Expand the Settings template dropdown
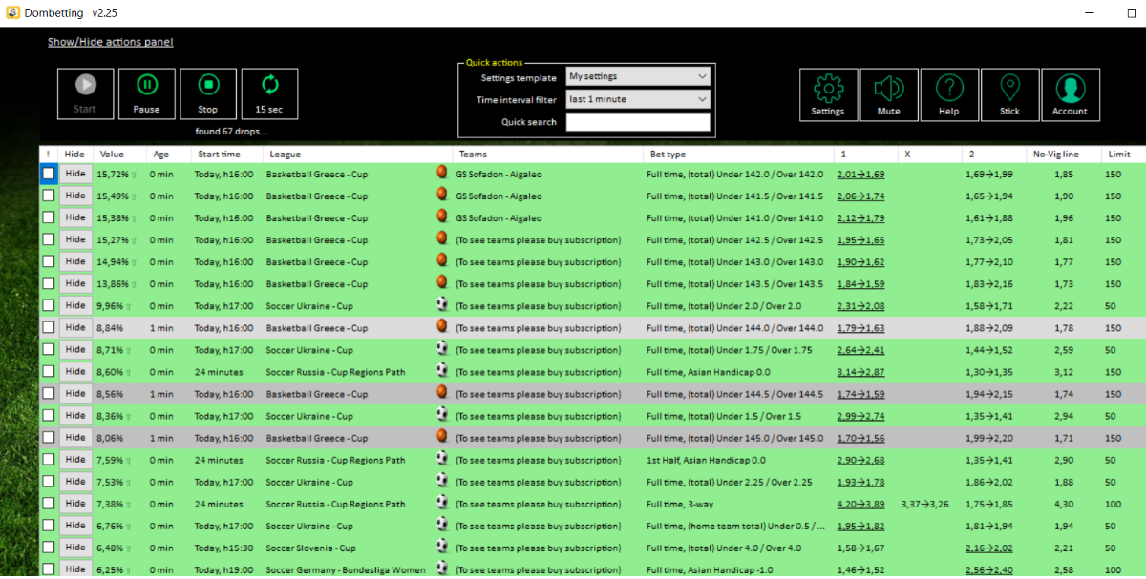This screenshot has height=579, width=1146. coord(638,76)
